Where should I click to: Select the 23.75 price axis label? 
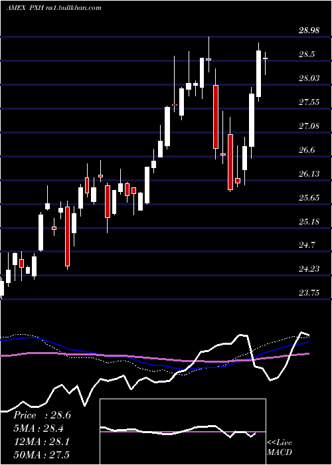[309, 293]
